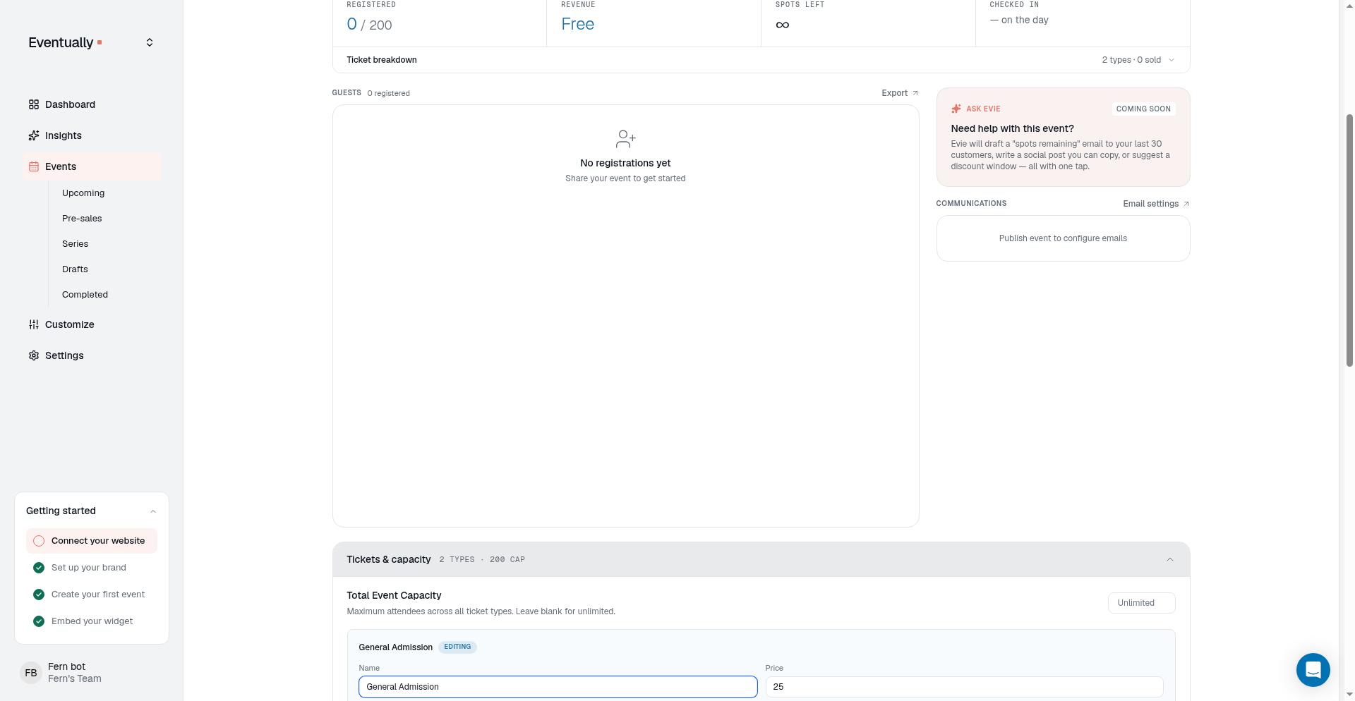Viewport: 1355px width, 701px height.
Task: Click Create your first event step
Action: (92, 595)
